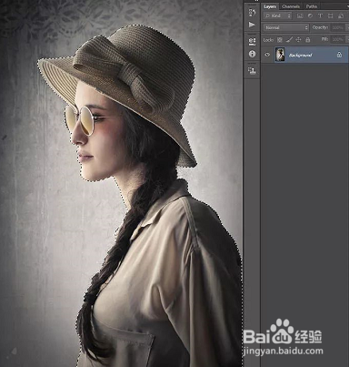This screenshot has height=367, width=349.
Task: Open the Info panel icon
Action: pos(252,54)
